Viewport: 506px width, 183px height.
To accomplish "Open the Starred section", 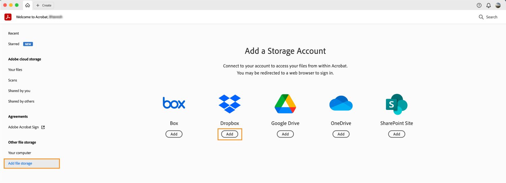I will pos(14,44).
